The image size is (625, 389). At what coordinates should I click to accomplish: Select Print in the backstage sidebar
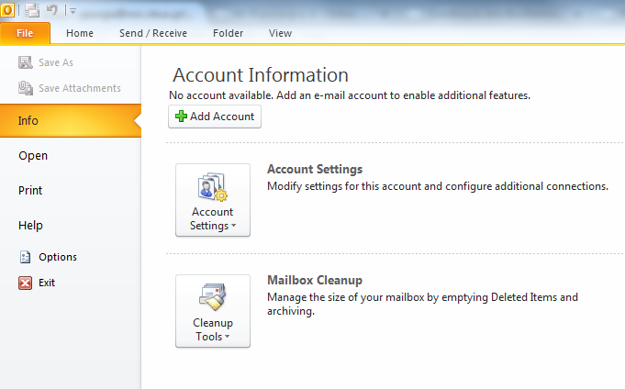pyautogui.click(x=30, y=190)
